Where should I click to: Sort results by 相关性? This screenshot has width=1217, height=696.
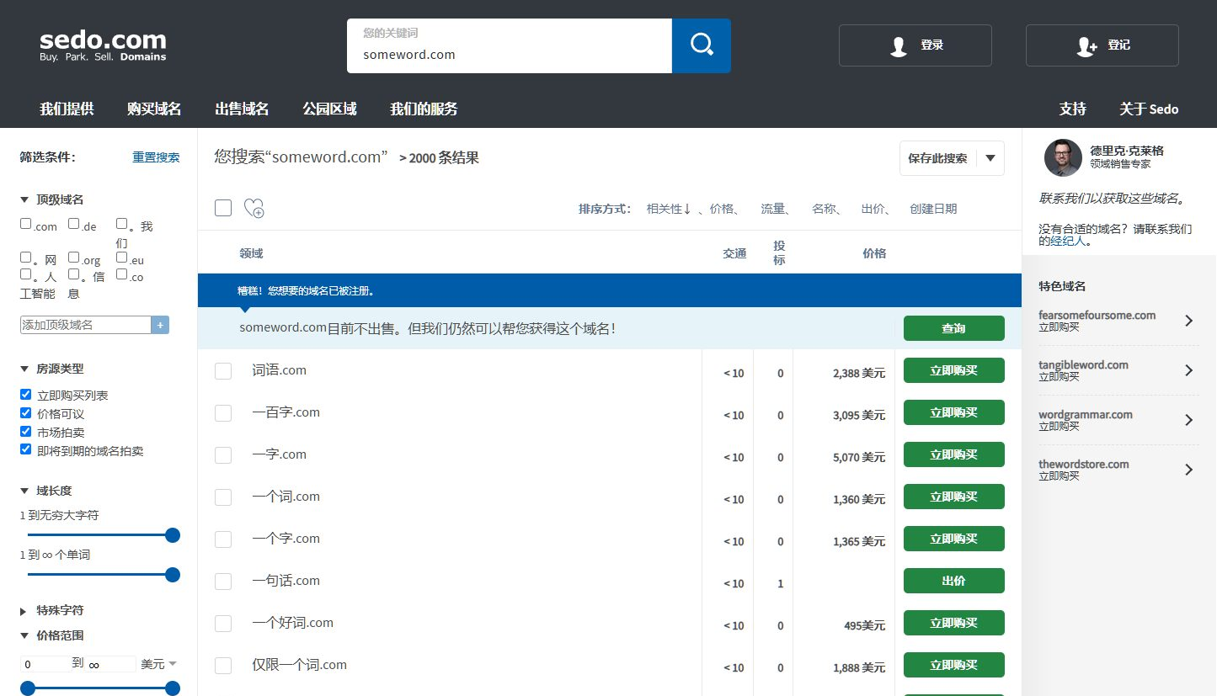[669, 209]
